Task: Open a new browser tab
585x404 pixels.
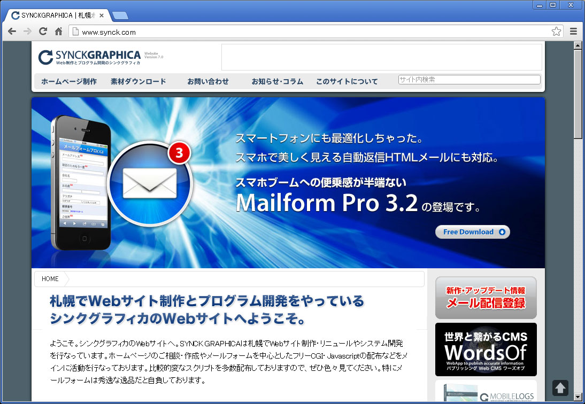Action: pyautogui.click(x=120, y=15)
